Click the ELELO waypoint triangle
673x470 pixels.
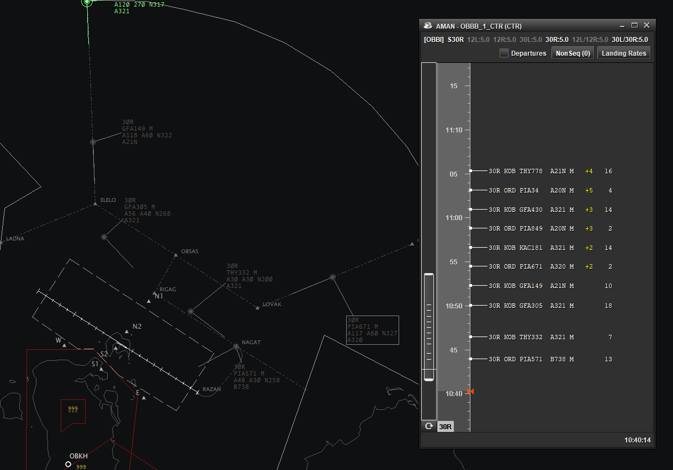(95, 204)
